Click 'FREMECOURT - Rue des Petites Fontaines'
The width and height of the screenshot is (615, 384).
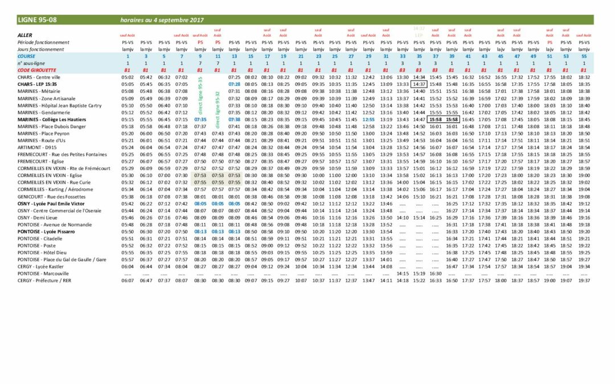point(62,155)
